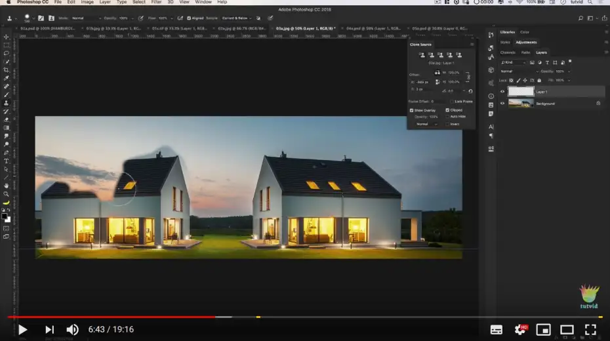Open layer filter Kind dropdown
The image size is (610, 341).
click(513, 62)
